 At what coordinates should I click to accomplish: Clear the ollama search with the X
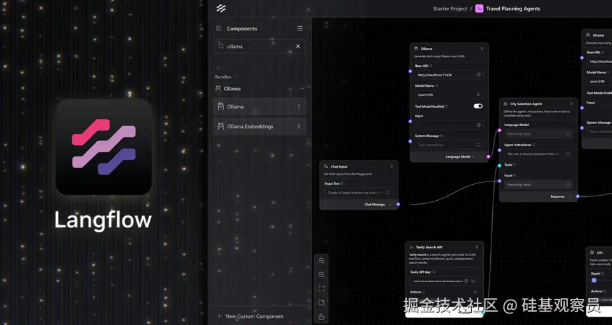pyautogui.click(x=298, y=46)
